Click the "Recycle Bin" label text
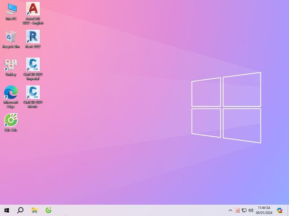 11,47
